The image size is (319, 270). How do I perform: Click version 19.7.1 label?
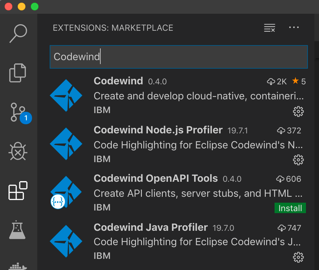pyautogui.click(x=238, y=131)
